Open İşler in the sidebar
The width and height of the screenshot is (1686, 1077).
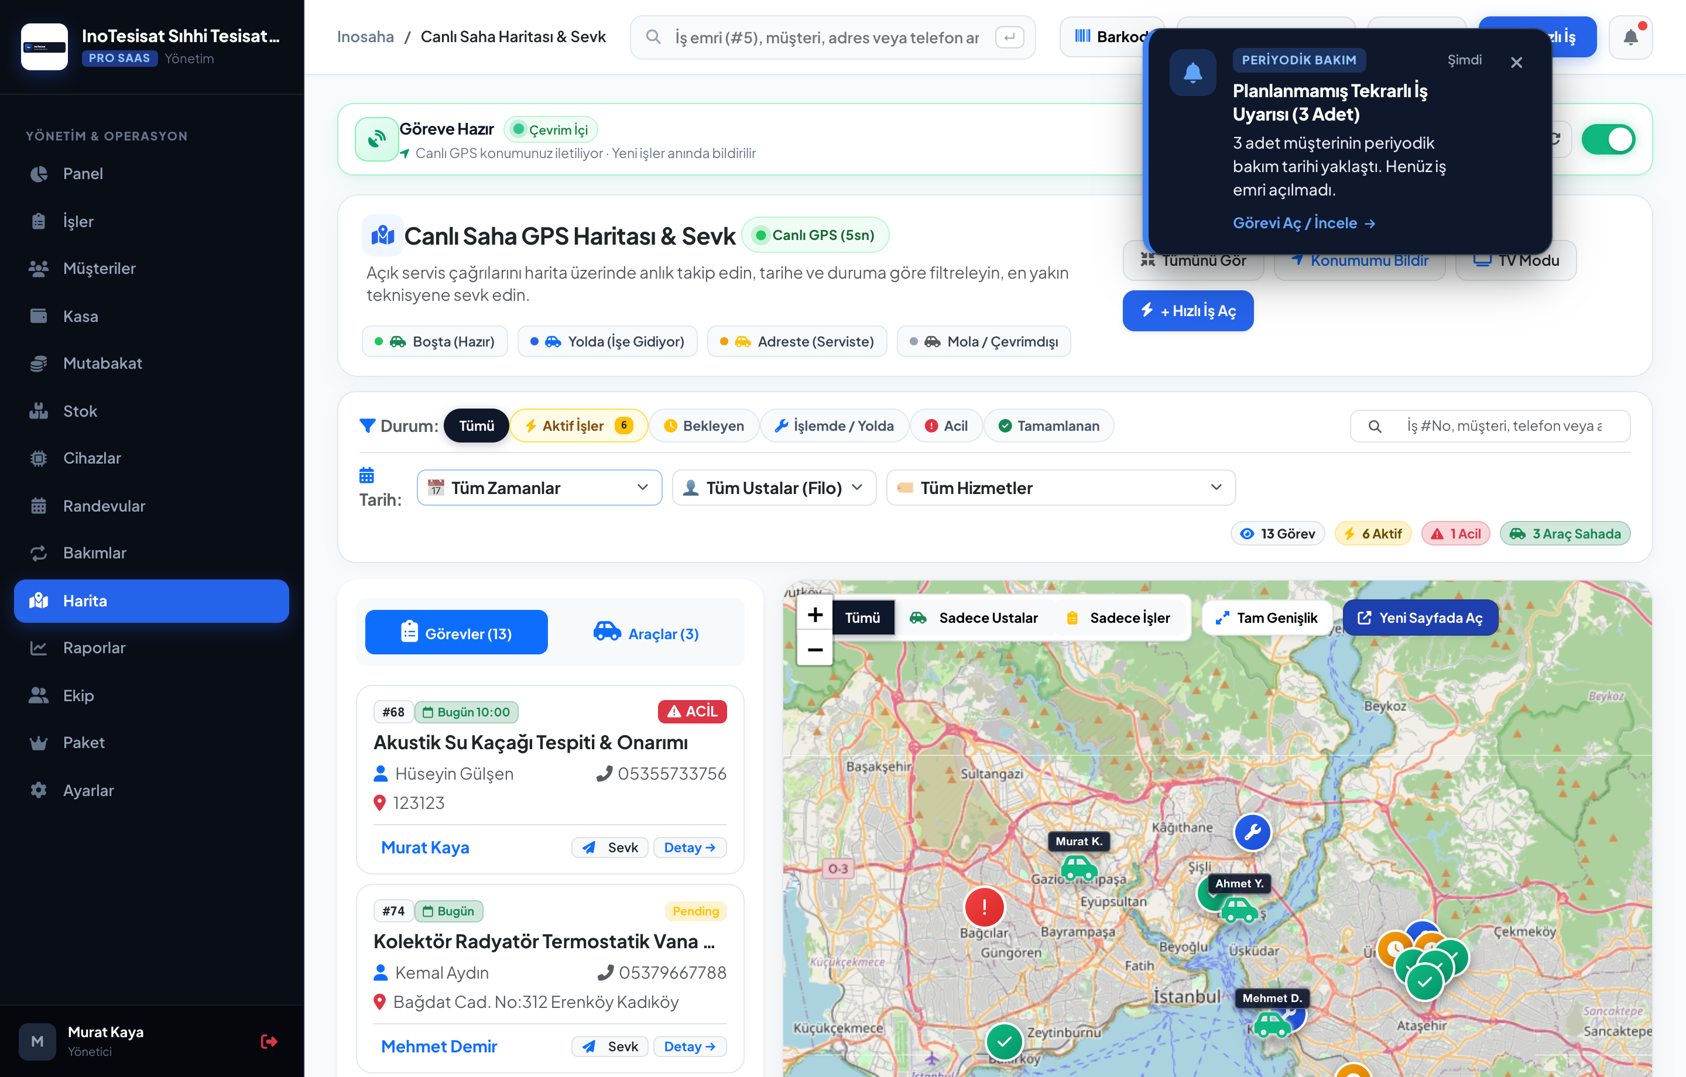[x=151, y=221]
